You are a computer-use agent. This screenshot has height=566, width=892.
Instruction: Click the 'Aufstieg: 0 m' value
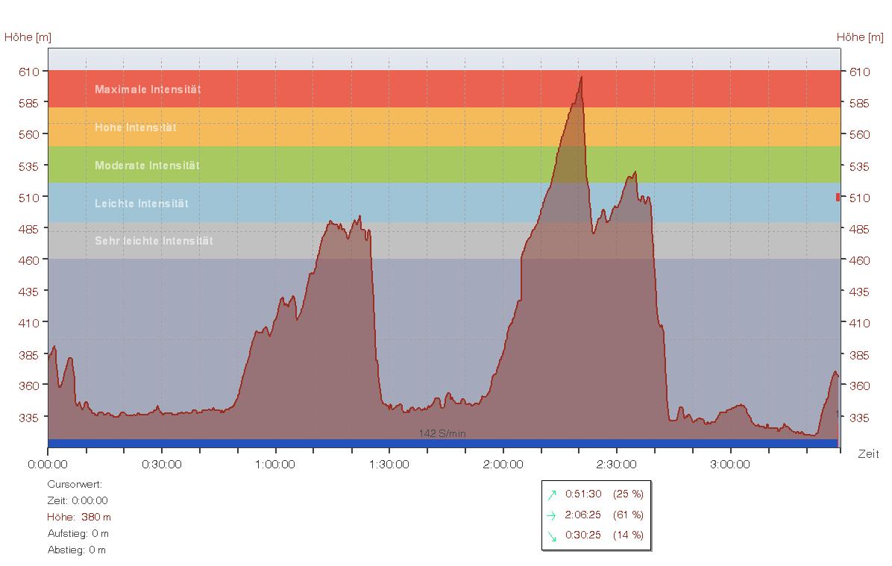[x=78, y=534]
